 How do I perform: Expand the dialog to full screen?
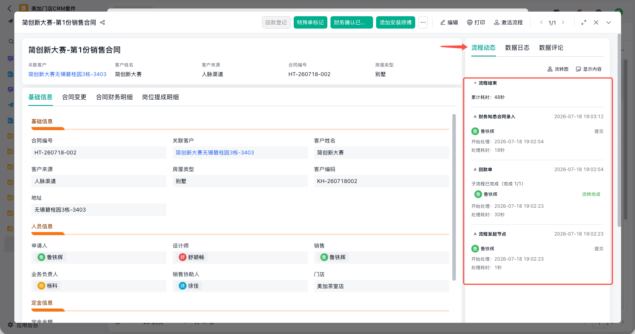tap(584, 22)
